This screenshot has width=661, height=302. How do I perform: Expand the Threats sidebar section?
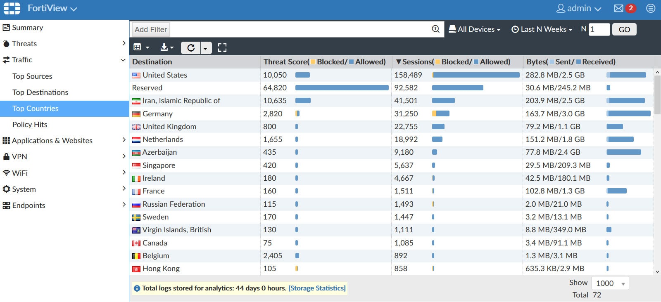[64, 44]
